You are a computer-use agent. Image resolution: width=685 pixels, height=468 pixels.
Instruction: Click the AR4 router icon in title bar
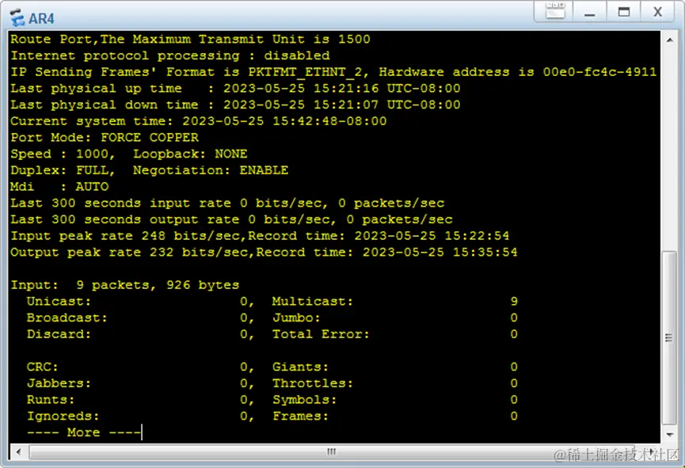point(17,18)
